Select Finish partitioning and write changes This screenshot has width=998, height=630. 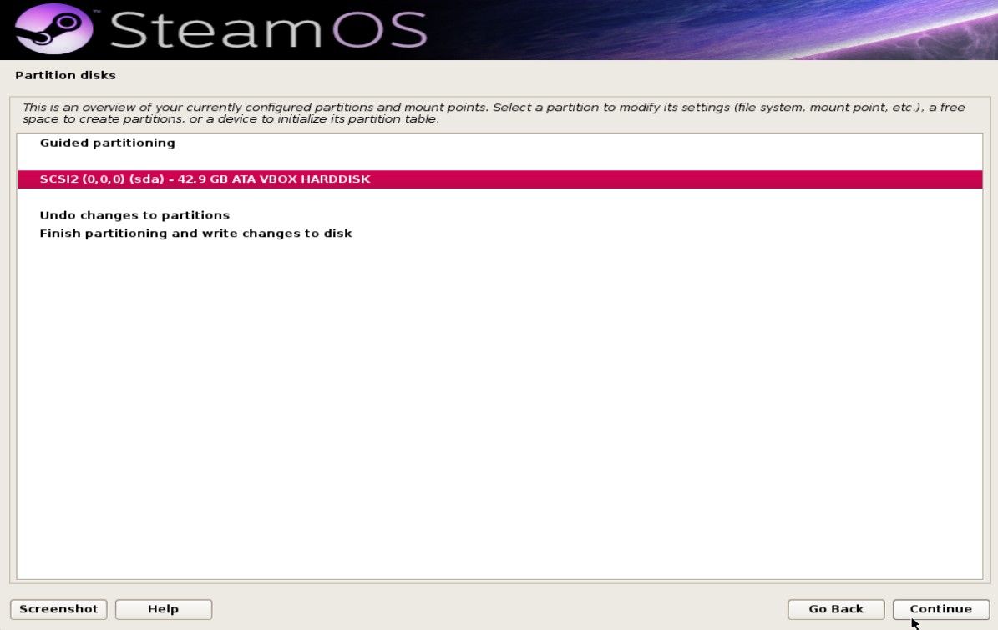pyautogui.click(x=195, y=233)
